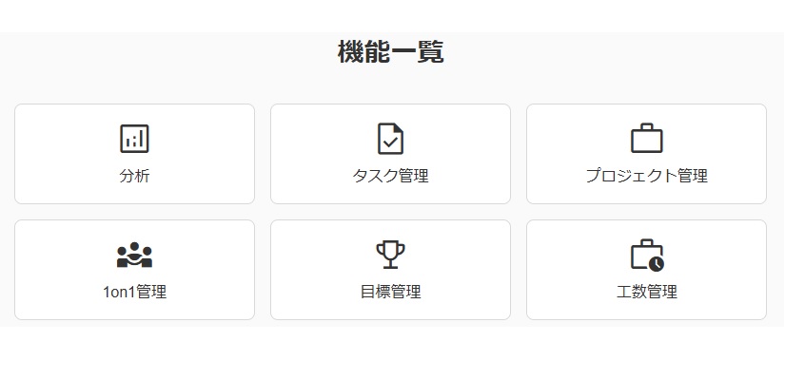Go to the 工数管理 text label

(646, 292)
